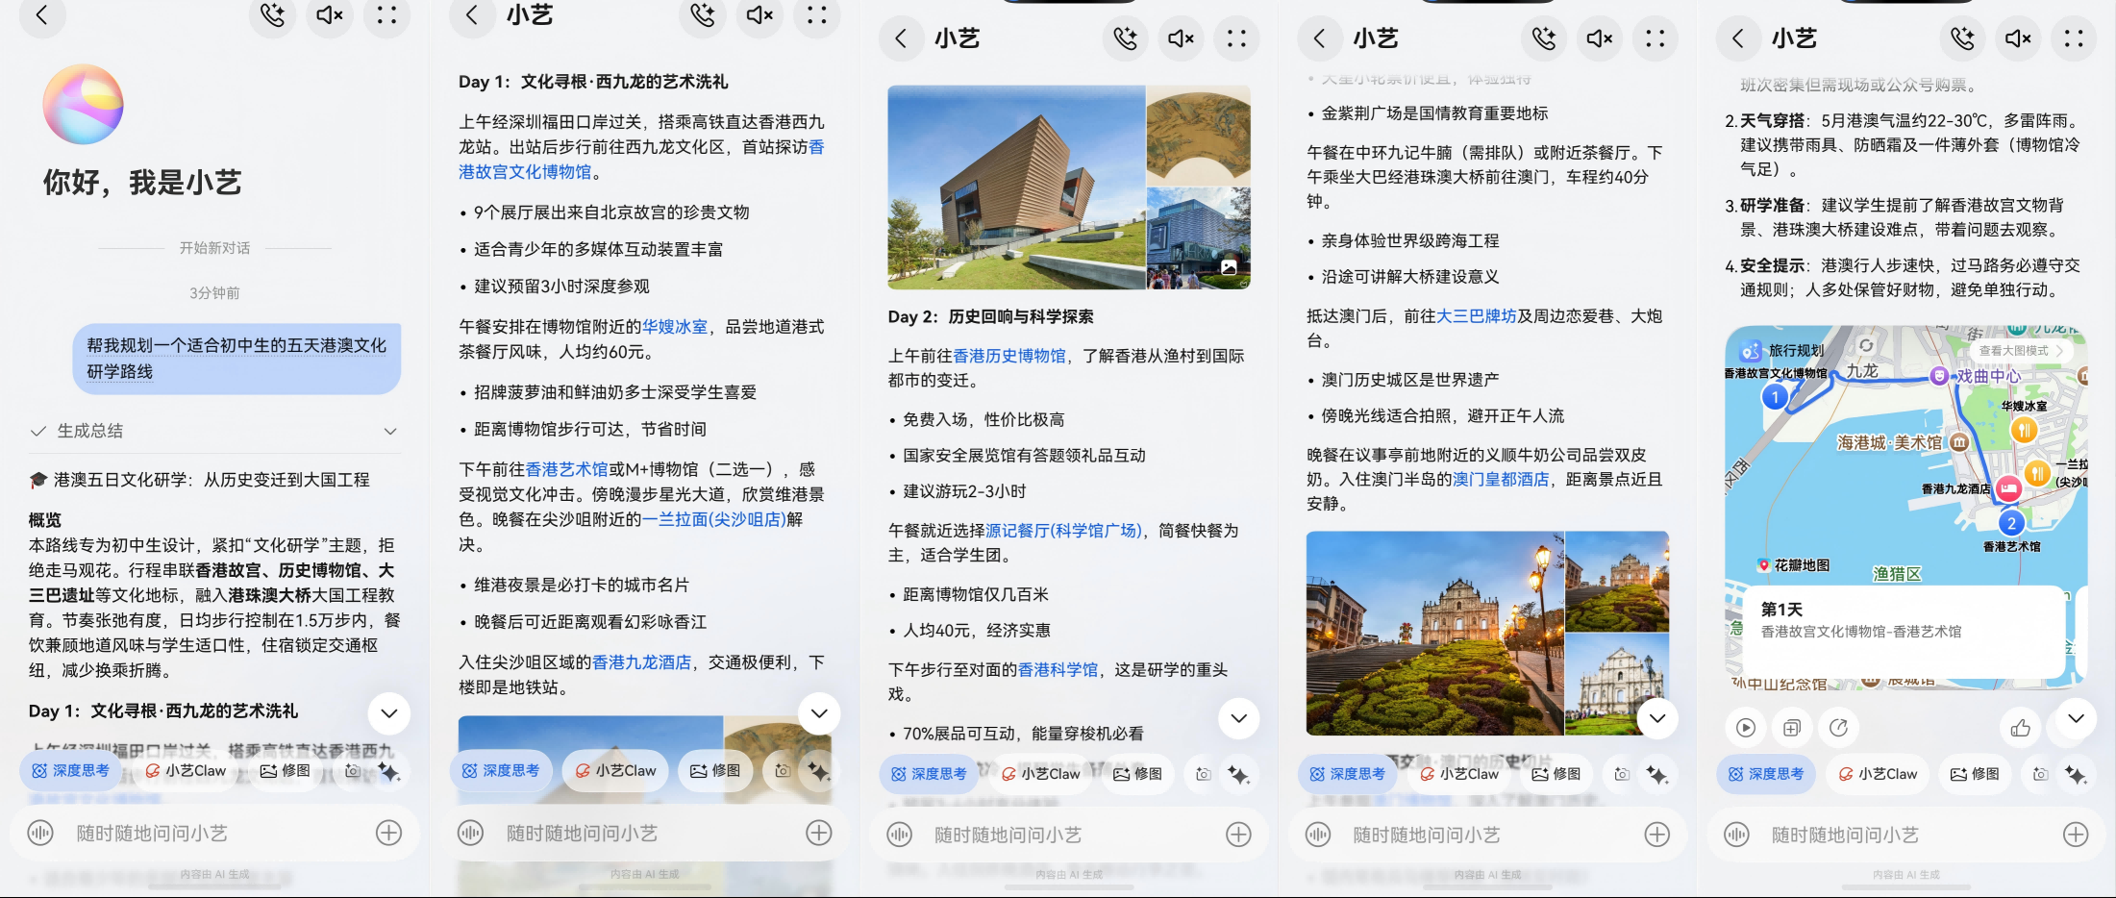Tap camera icon on the Macau screen
2116x898 pixels.
pos(1622,774)
